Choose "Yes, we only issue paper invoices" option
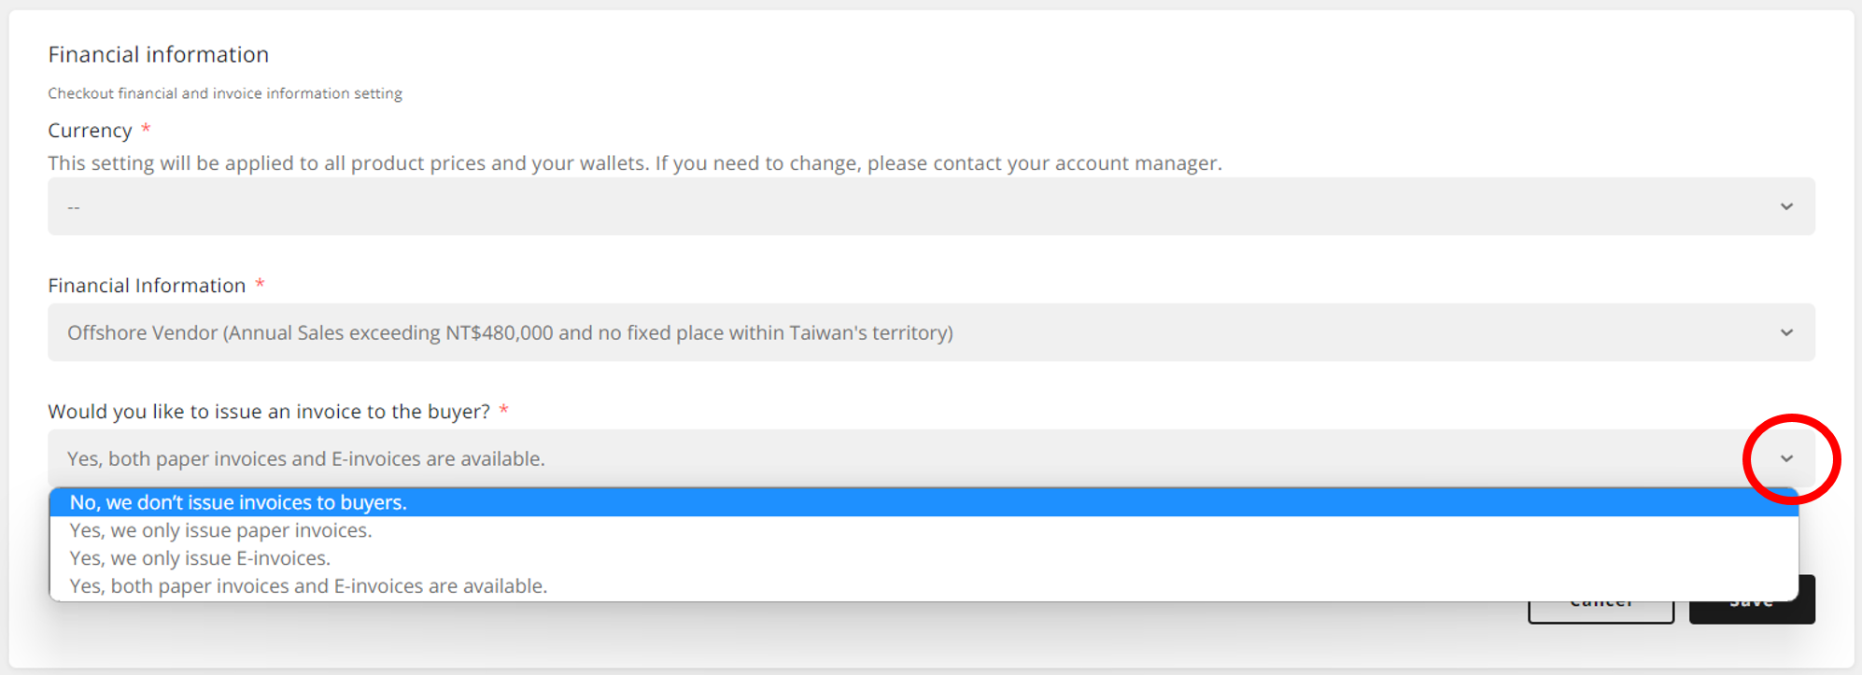The width and height of the screenshot is (1862, 675). click(220, 530)
